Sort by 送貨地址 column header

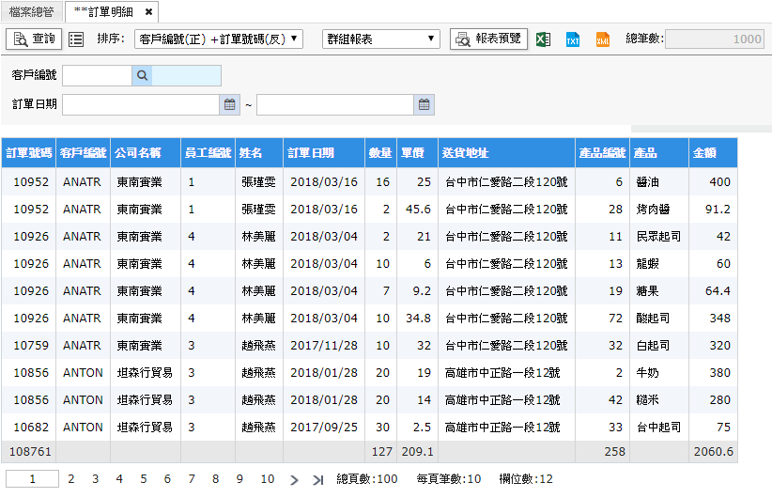point(506,153)
